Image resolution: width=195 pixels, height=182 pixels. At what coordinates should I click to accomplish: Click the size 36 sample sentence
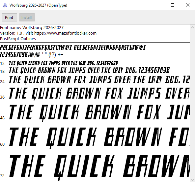click(99, 94)
